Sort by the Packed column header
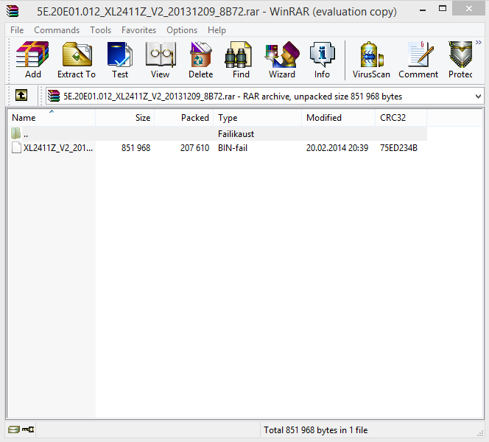Screen dimensions: 489x442 point(183,118)
